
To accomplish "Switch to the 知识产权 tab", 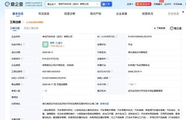I will 96,14.
